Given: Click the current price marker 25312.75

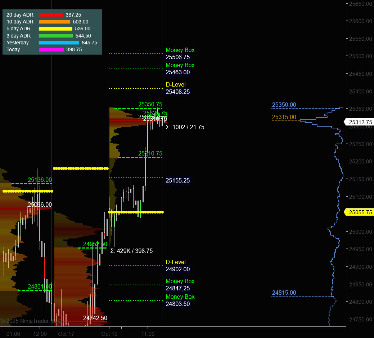Looking at the screenshot, I should 360,122.
